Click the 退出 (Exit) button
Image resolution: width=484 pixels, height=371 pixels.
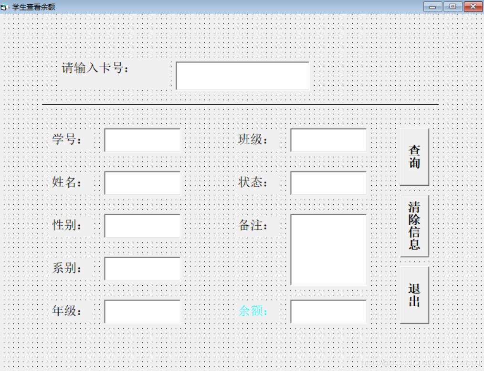tap(413, 294)
